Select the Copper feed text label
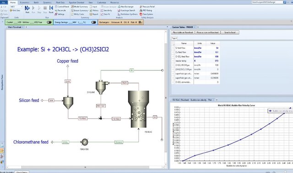This screenshot has width=293, height=173. click(x=67, y=61)
